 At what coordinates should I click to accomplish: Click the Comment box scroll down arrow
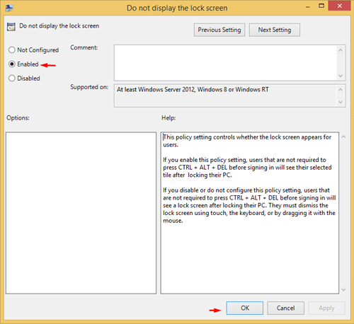click(341, 76)
